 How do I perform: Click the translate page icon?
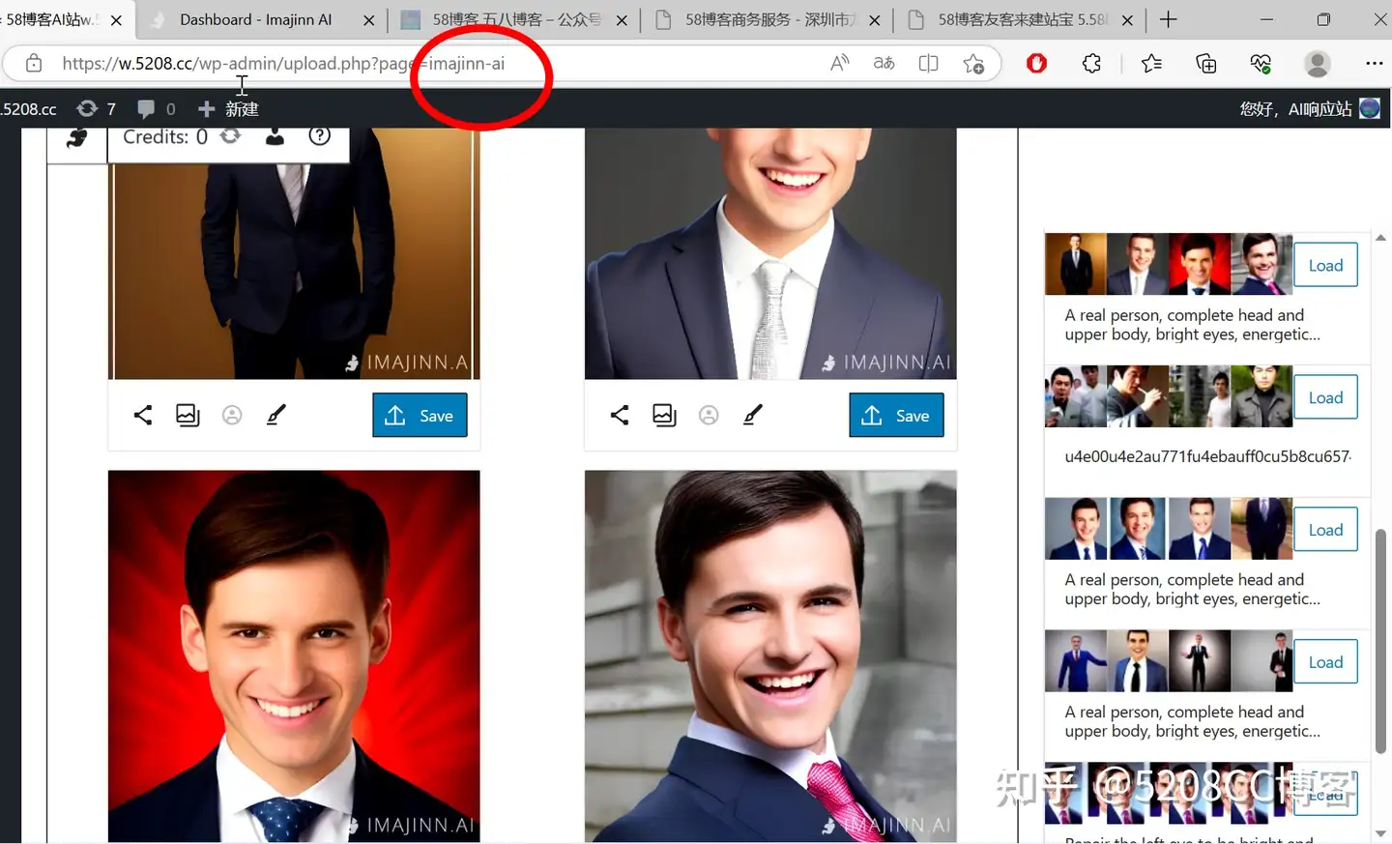[x=884, y=64]
